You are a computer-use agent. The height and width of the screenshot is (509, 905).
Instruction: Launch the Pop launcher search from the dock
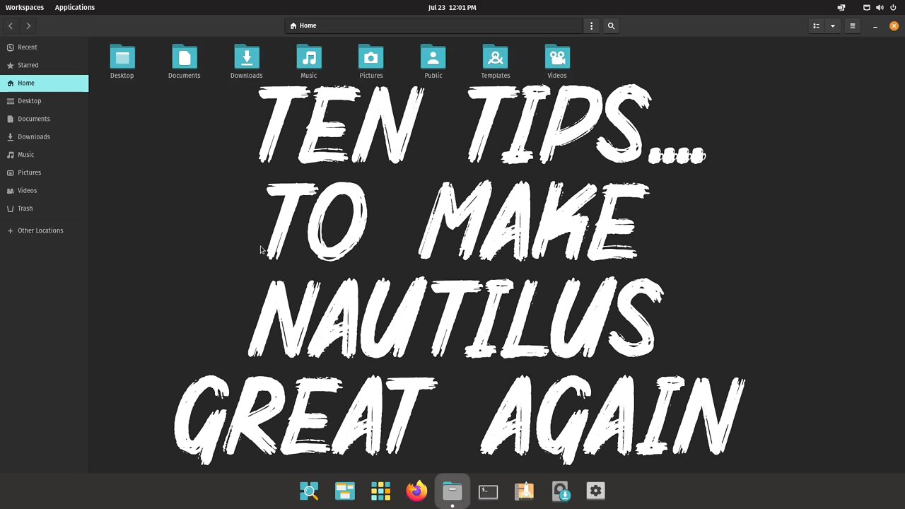point(309,491)
